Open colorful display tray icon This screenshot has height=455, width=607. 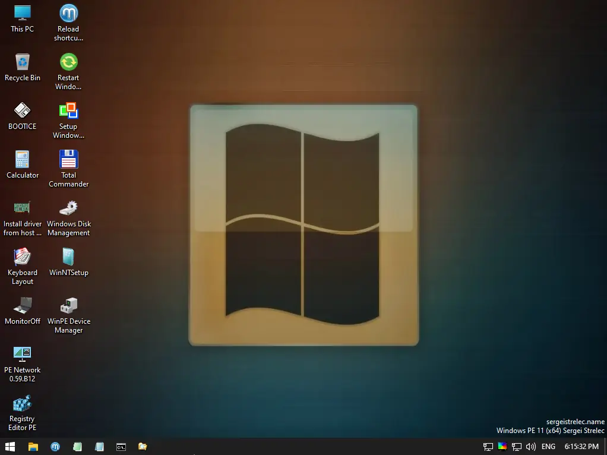[502, 446]
